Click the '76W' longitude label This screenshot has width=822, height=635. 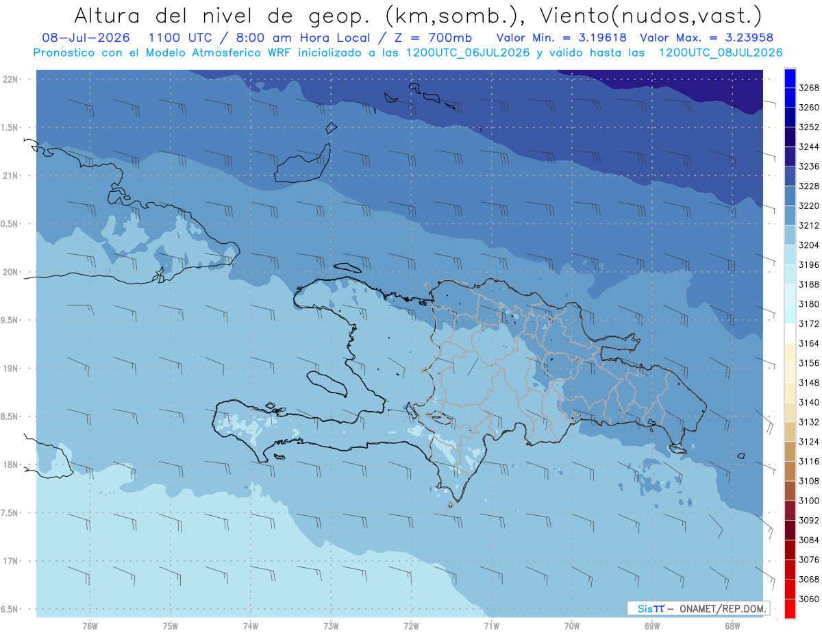(x=90, y=626)
